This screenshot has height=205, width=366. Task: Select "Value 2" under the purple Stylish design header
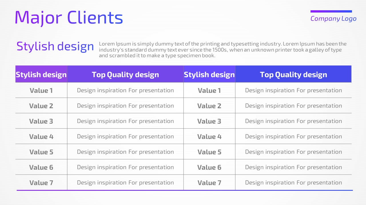41,106
